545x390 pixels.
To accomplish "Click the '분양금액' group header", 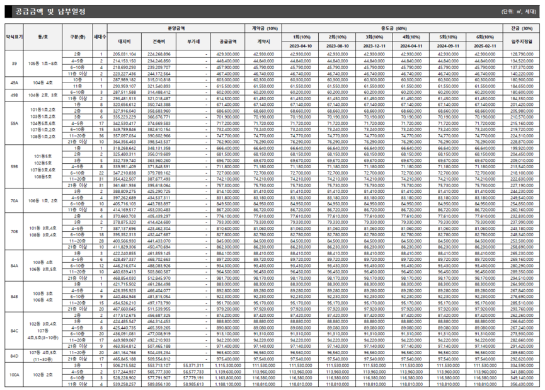I will [x=176, y=28].
